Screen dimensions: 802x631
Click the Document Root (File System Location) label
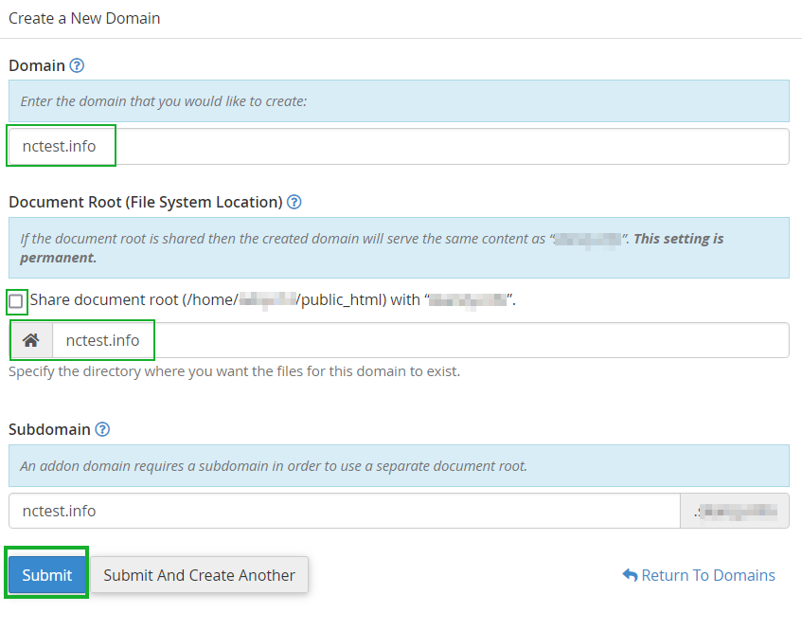pyautogui.click(x=145, y=202)
